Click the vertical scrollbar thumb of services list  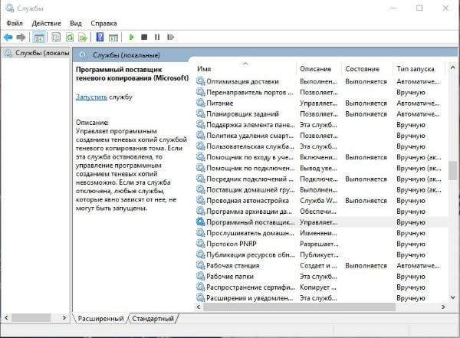coord(452,170)
